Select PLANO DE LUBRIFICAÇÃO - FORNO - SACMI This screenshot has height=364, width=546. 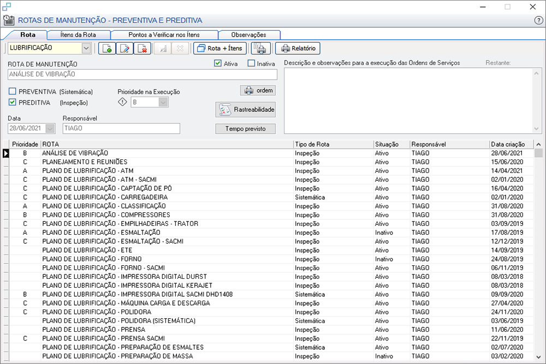[271, 268]
